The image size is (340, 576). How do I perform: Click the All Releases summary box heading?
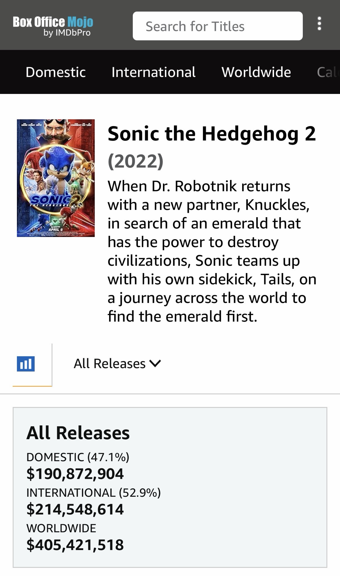pyautogui.click(x=78, y=433)
